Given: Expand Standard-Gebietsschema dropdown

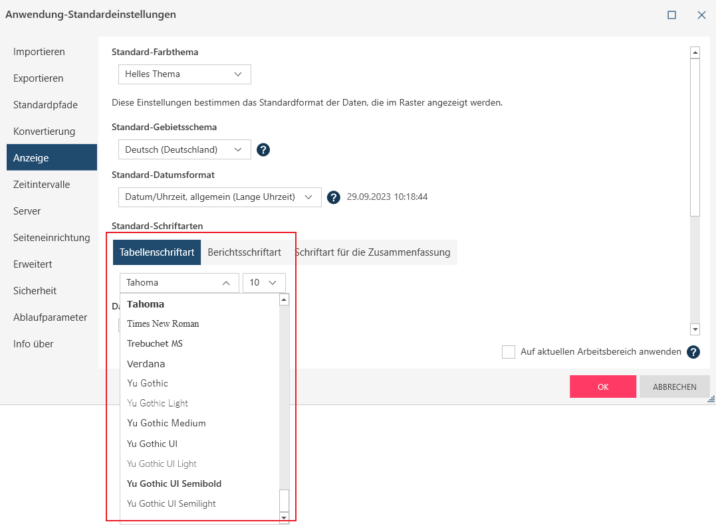Looking at the screenshot, I should click(x=184, y=150).
